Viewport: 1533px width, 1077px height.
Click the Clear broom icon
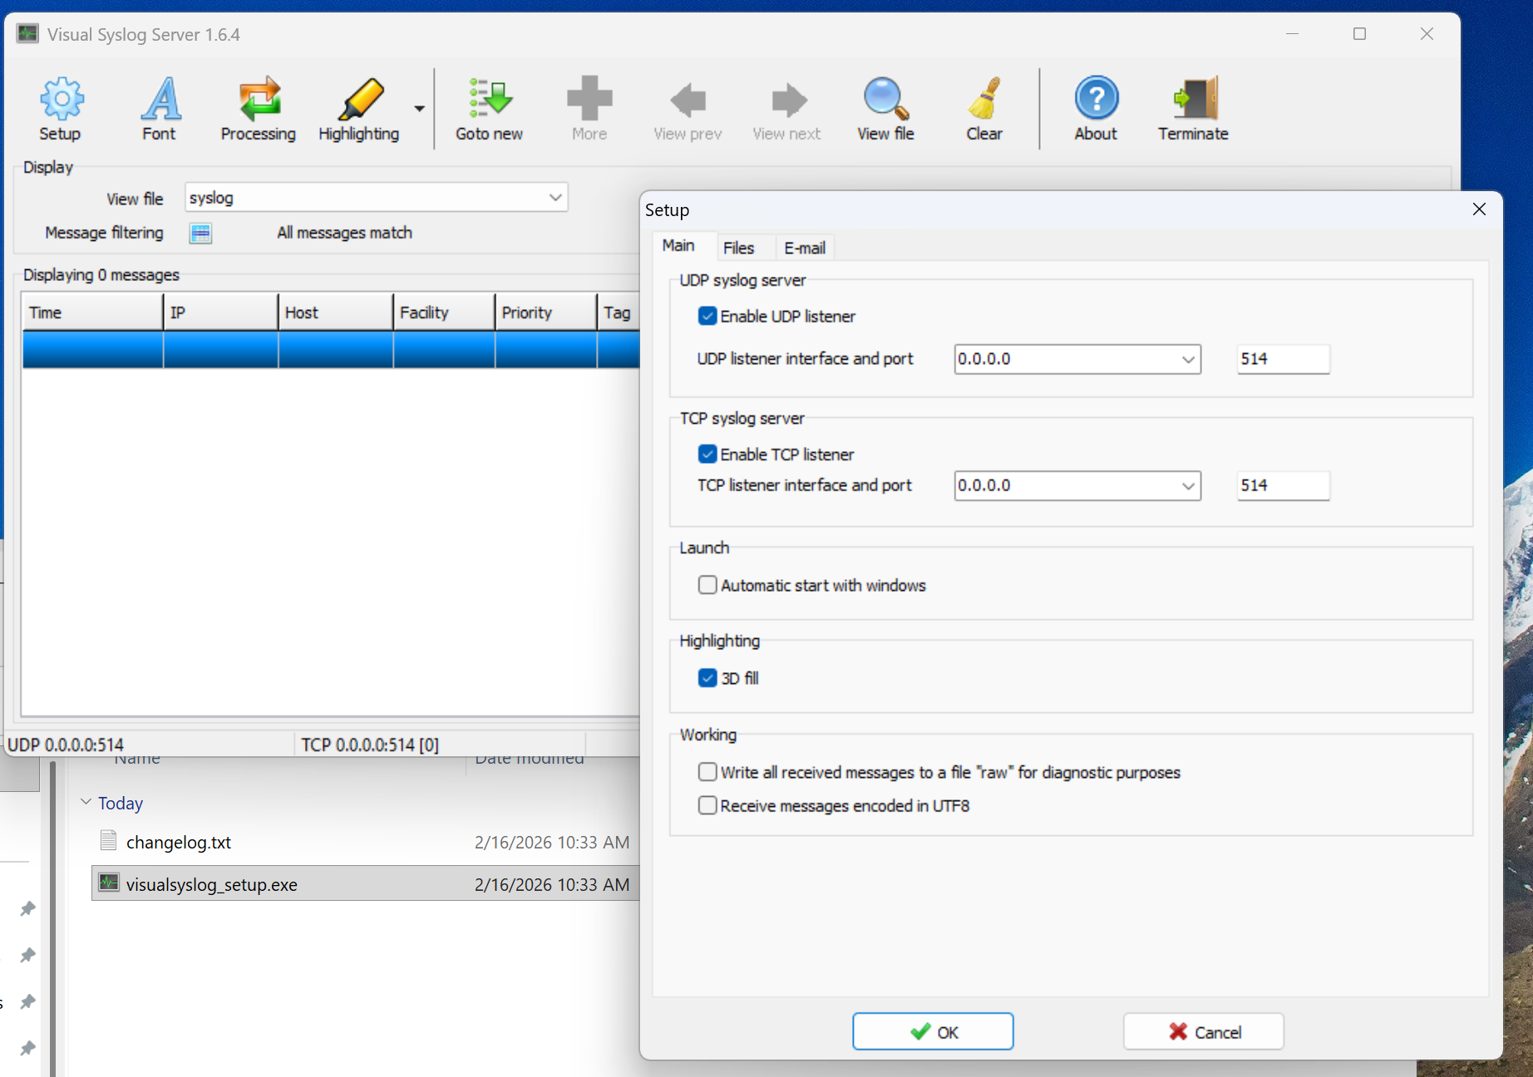(x=984, y=108)
